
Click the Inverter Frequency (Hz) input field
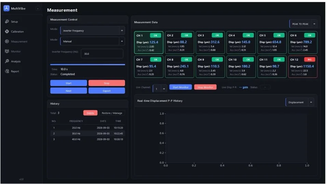pos(102,54)
